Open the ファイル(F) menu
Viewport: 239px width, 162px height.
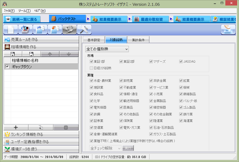(x=9, y=11)
